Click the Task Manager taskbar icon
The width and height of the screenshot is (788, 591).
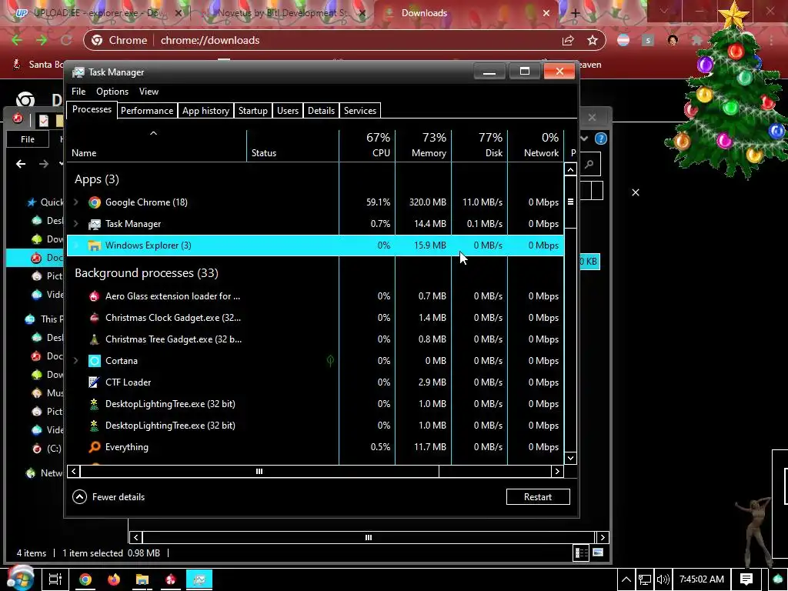click(x=199, y=579)
